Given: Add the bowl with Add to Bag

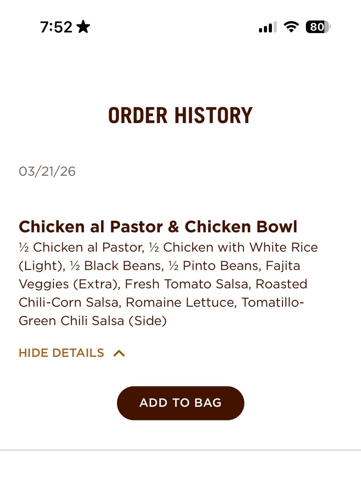Looking at the screenshot, I should (x=180, y=403).
